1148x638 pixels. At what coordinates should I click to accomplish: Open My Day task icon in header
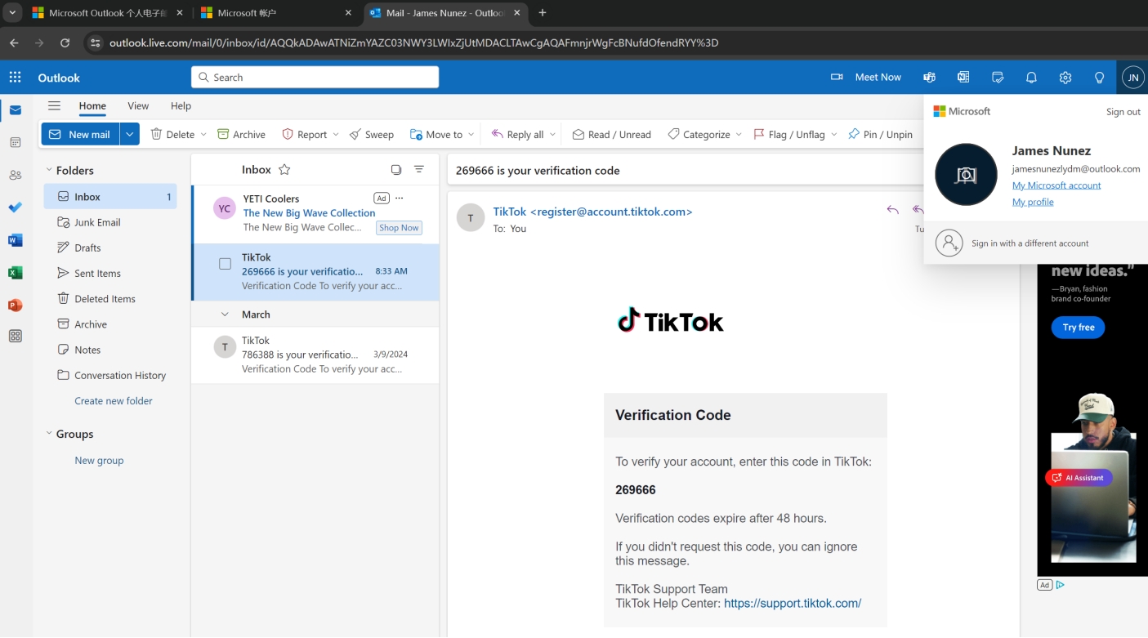tap(998, 77)
